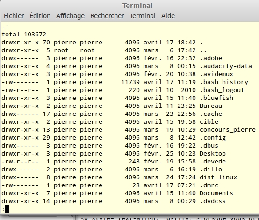Click the 220 file size value
Screen dimensions: 259x220
click(x=134, y=90)
